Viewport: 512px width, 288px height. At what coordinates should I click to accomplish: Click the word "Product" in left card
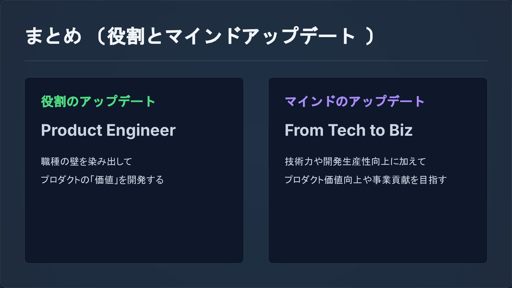click(x=71, y=130)
